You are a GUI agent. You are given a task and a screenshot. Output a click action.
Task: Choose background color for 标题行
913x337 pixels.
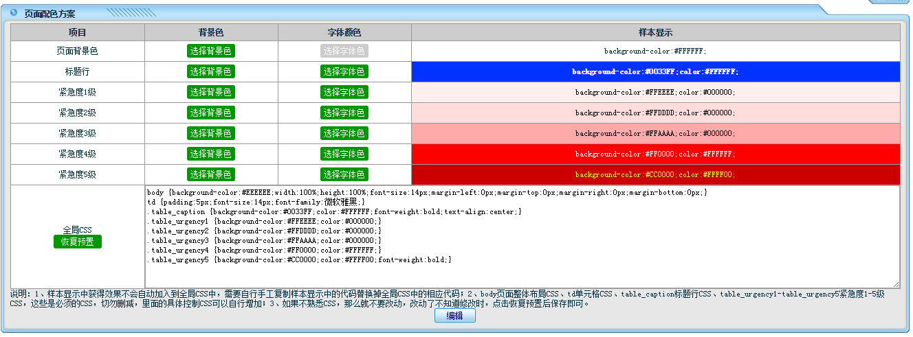211,71
